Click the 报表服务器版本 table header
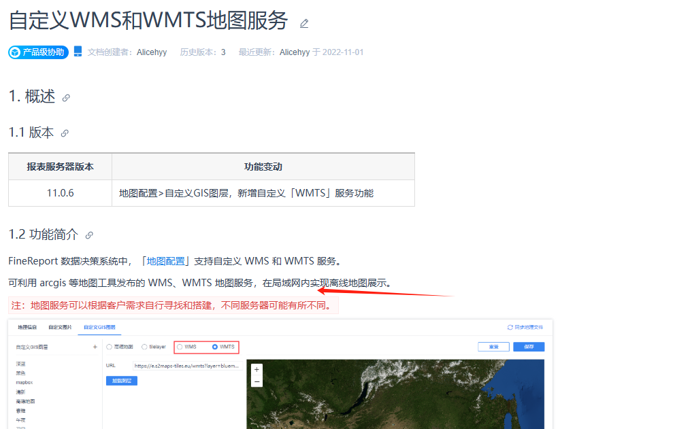 [x=60, y=167]
